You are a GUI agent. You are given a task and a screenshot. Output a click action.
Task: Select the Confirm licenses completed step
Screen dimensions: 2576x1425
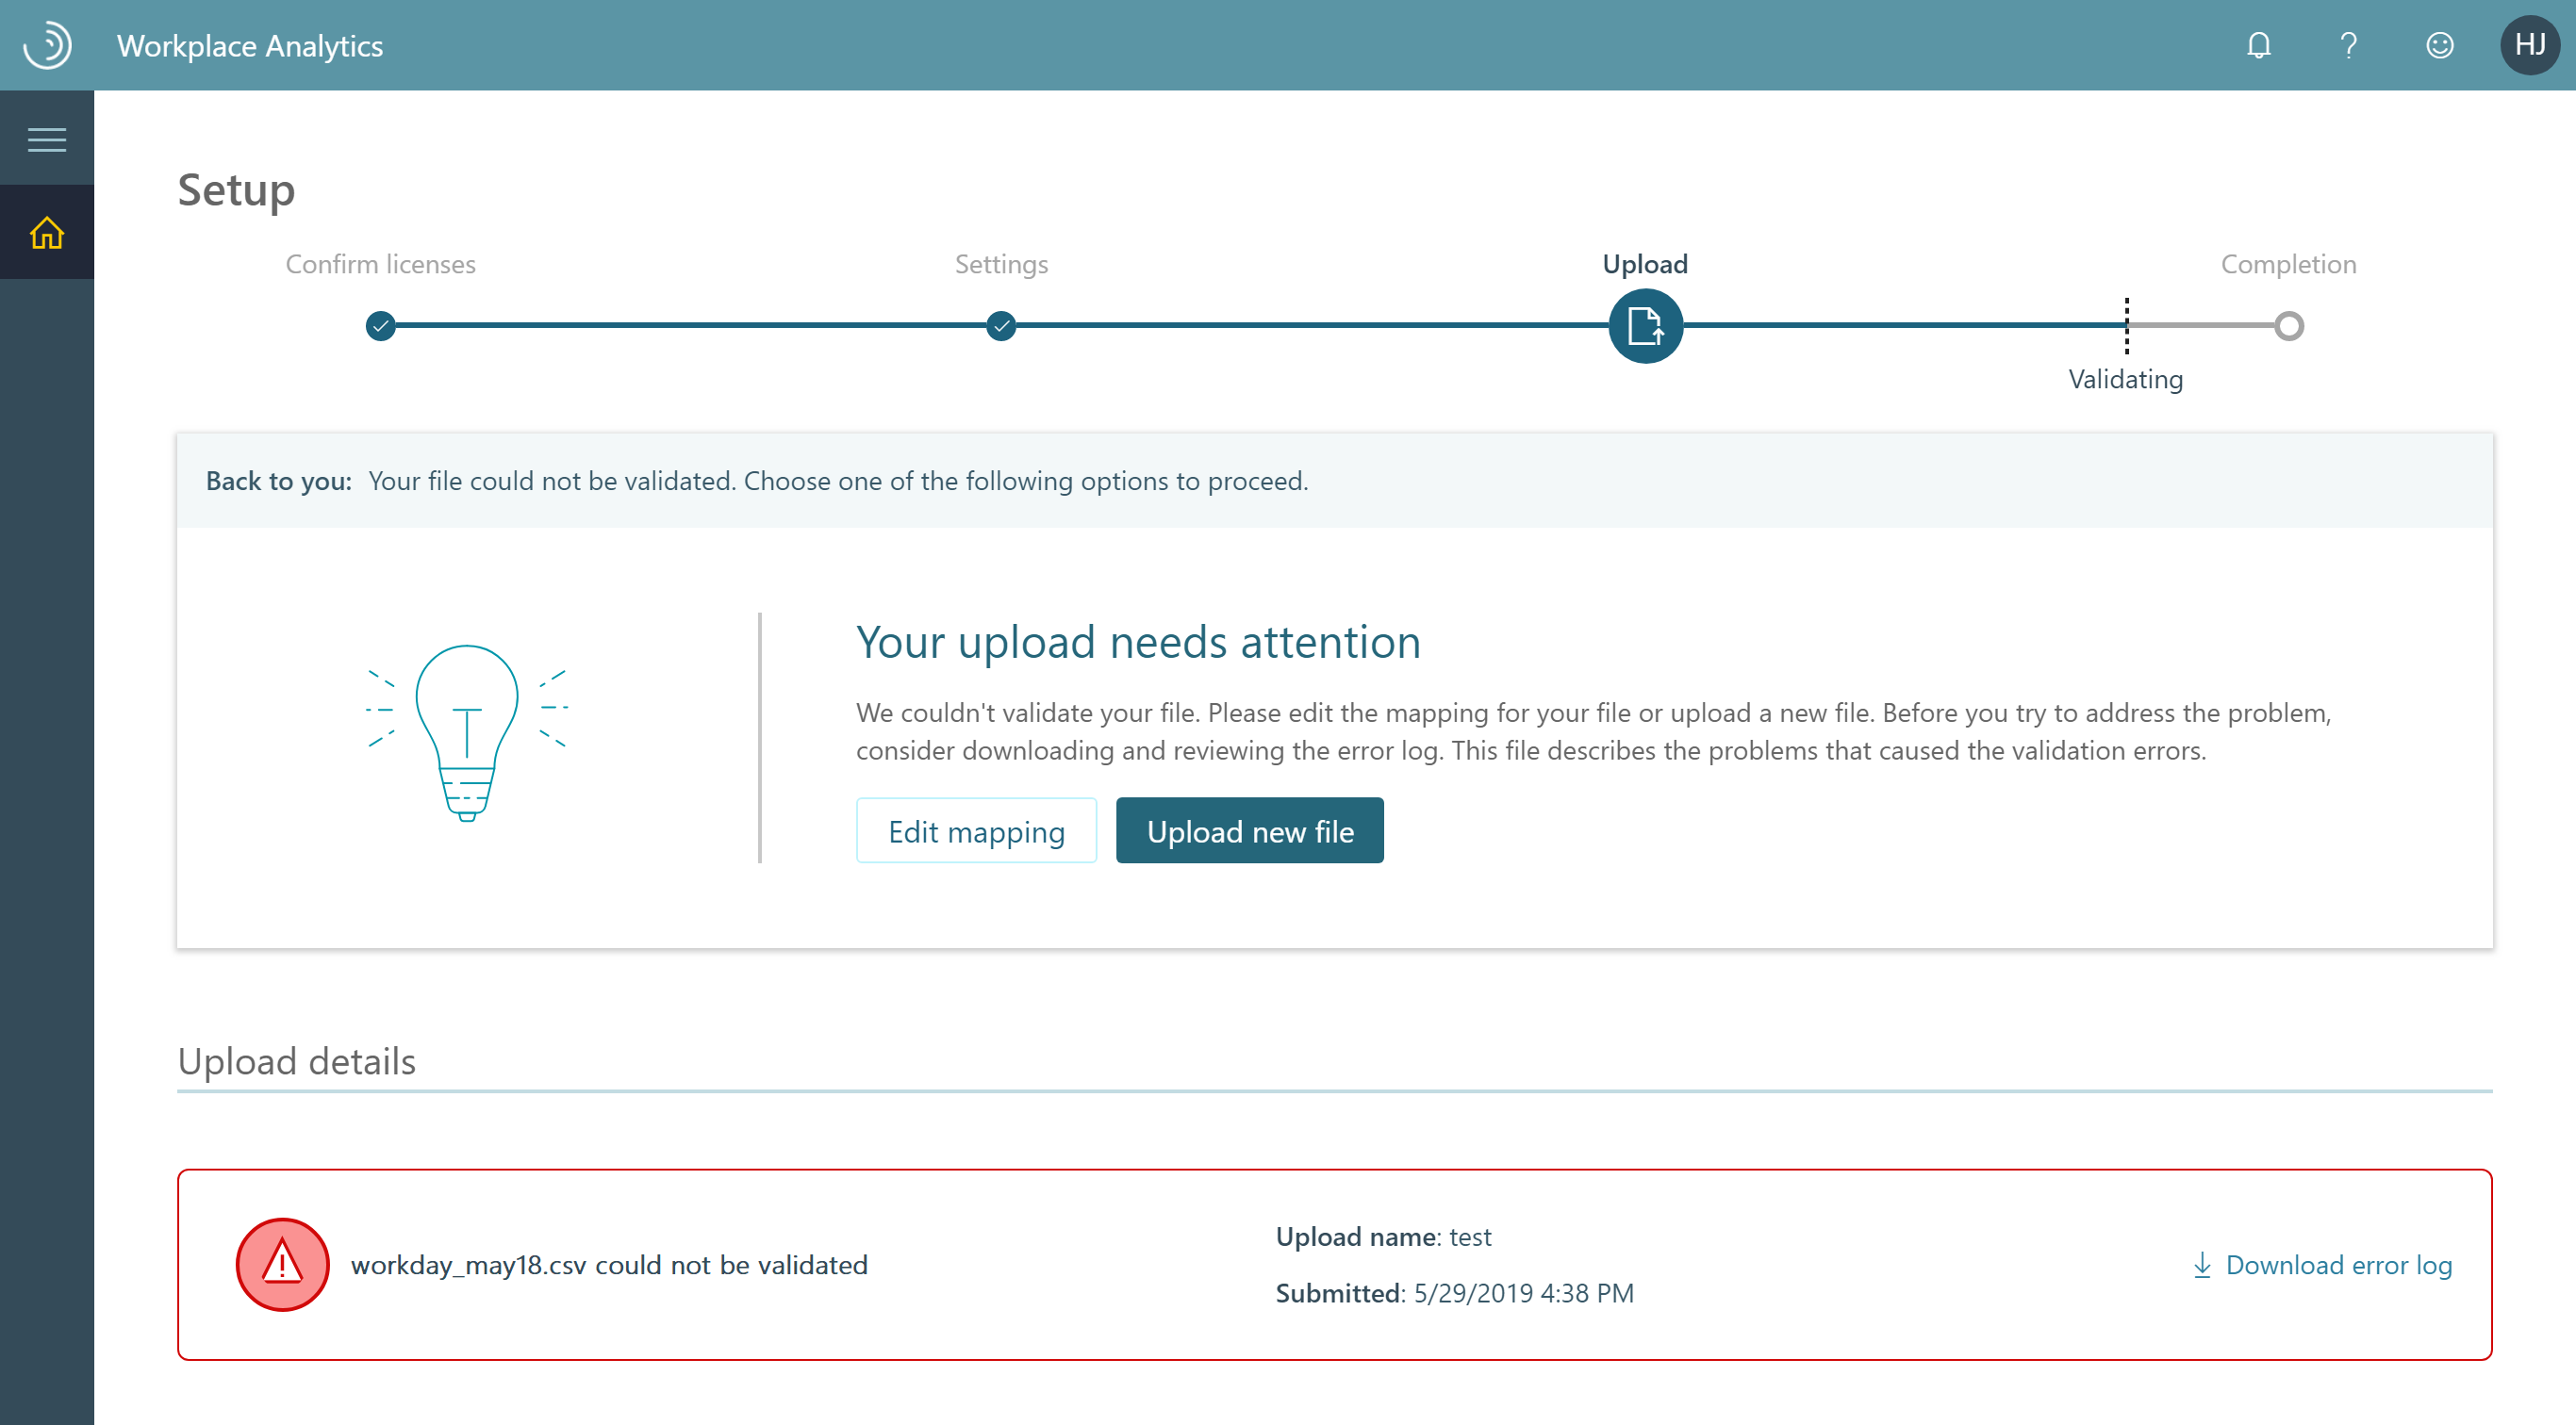coord(381,324)
